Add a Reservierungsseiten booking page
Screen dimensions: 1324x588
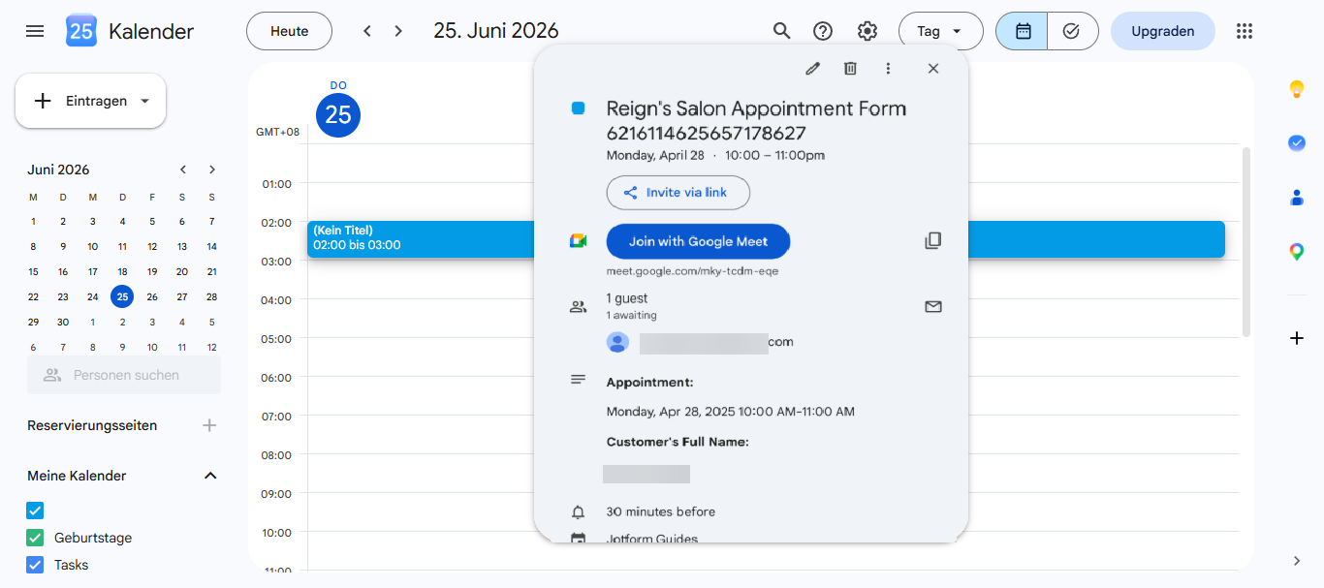[209, 425]
